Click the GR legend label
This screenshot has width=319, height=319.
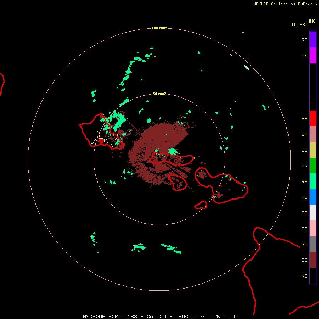tap(304, 134)
